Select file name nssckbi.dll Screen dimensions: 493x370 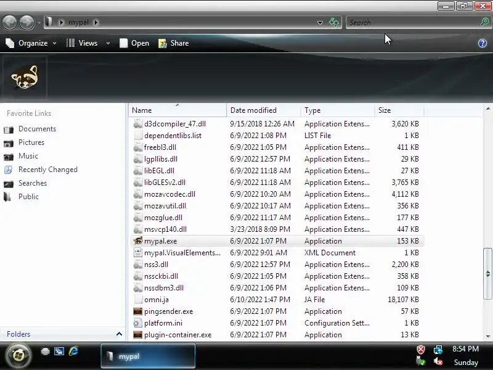[161, 276]
